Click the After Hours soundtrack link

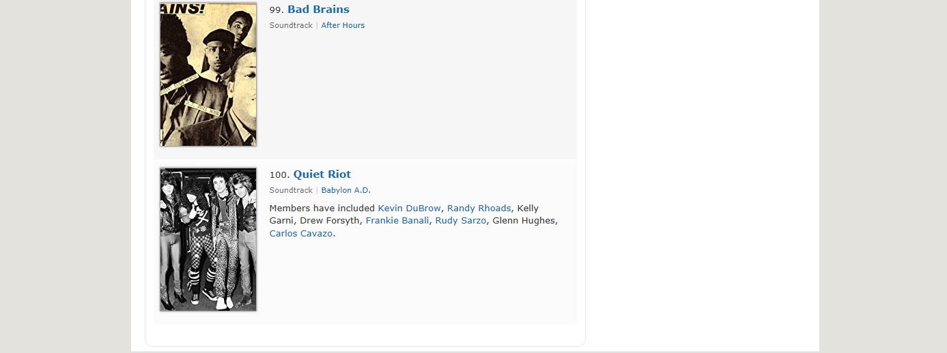point(343,25)
